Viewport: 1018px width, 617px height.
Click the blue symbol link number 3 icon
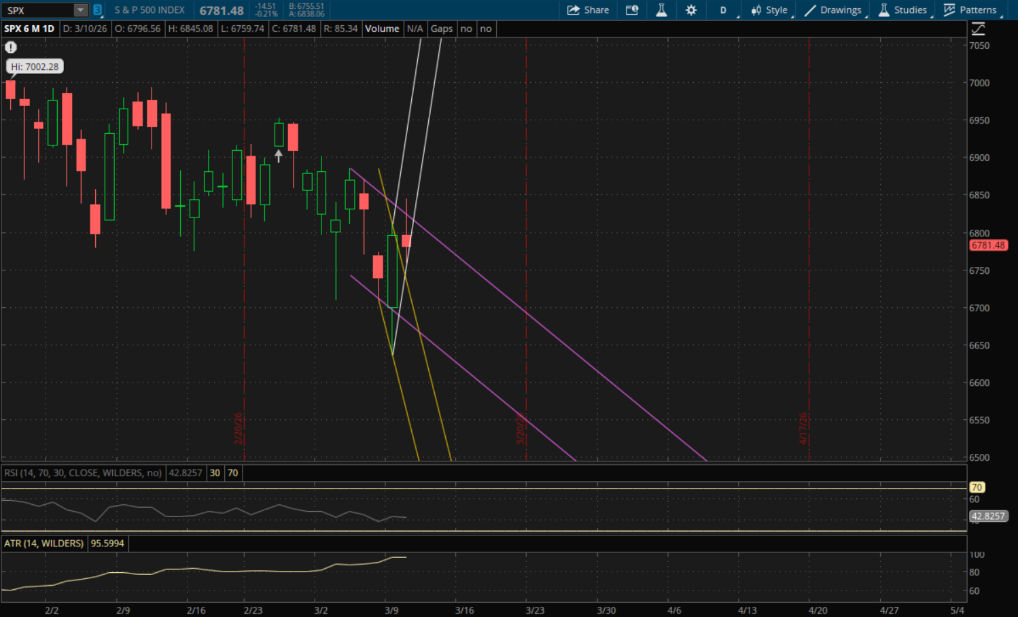[x=97, y=10]
